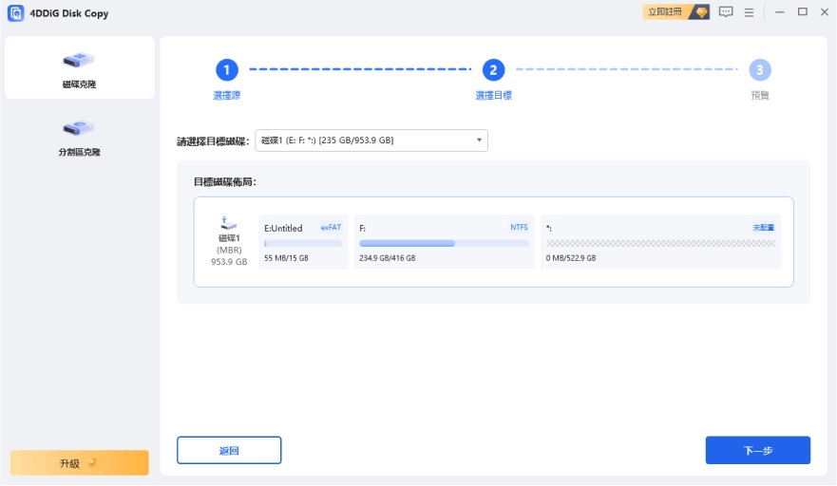Select the E:Untitled exFAT partition
Screen dimensions: 837x486
(x=302, y=242)
